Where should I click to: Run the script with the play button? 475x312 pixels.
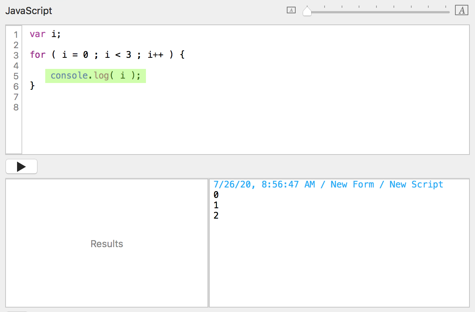click(x=21, y=167)
